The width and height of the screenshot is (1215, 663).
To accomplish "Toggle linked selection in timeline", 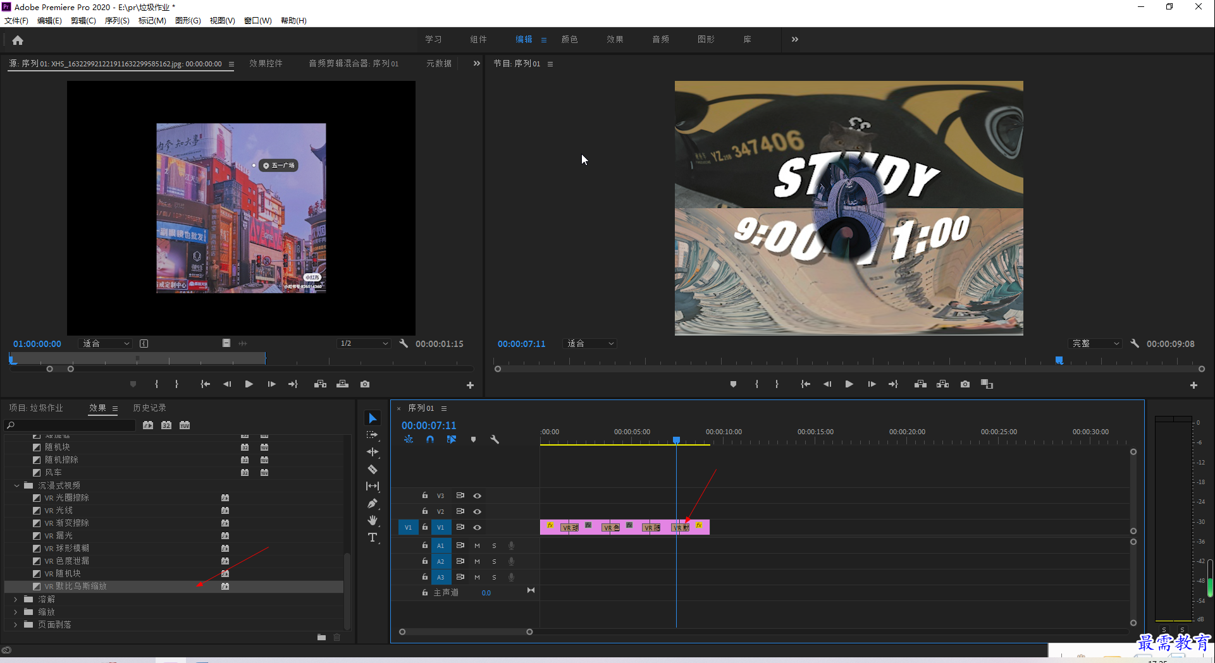I will click(x=452, y=439).
